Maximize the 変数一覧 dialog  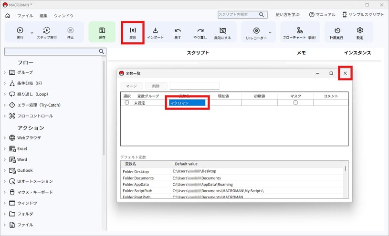pos(331,73)
